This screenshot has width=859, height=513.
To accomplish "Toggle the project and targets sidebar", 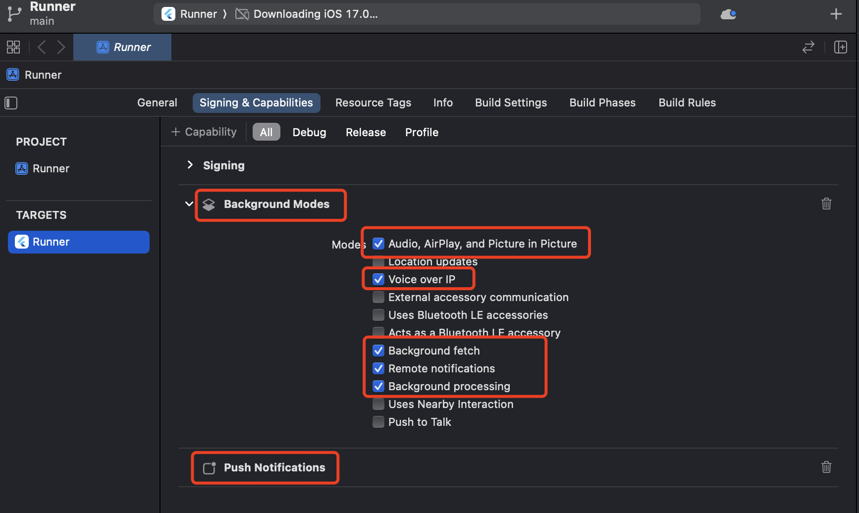I will 11,103.
